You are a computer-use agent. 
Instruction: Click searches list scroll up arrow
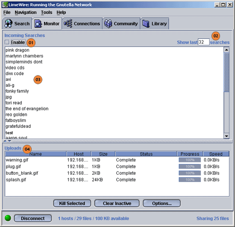[226, 50]
